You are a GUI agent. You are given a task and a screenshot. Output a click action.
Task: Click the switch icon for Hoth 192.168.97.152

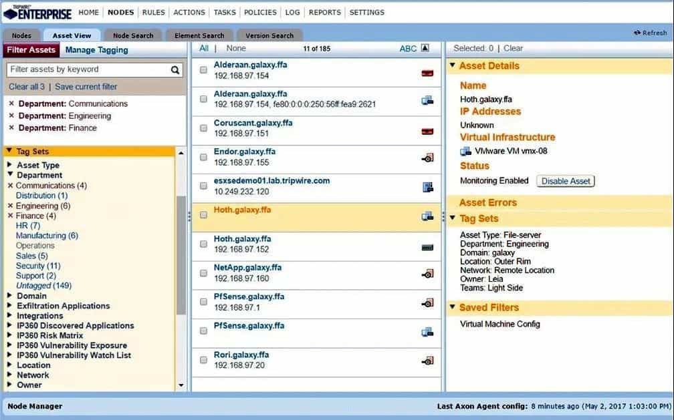427,247
